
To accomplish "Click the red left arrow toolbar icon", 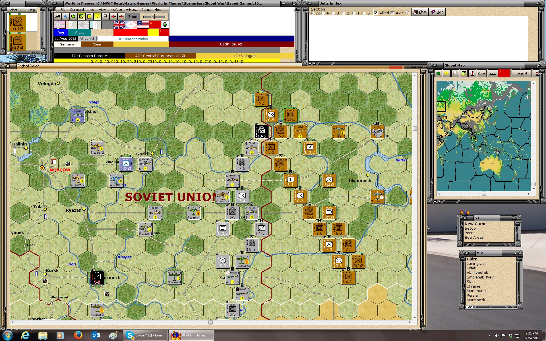I will [113, 16].
